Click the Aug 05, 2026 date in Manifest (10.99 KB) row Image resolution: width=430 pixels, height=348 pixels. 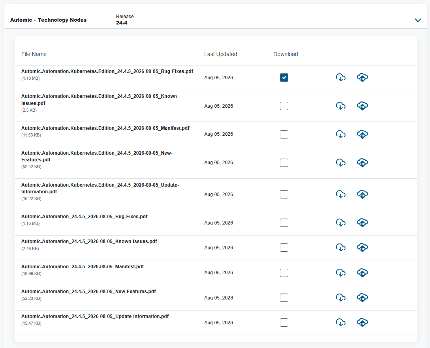pyautogui.click(x=219, y=273)
